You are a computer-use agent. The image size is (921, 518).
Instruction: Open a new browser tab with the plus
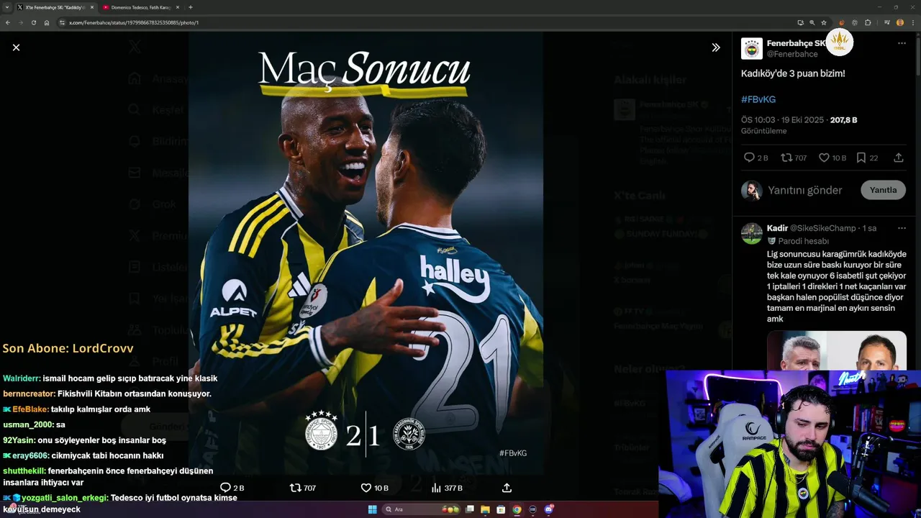[190, 7]
